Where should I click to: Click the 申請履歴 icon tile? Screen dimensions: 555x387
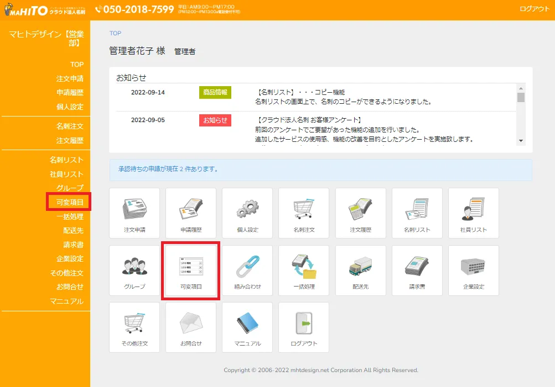pyautogui.click(x=191, y=213)
